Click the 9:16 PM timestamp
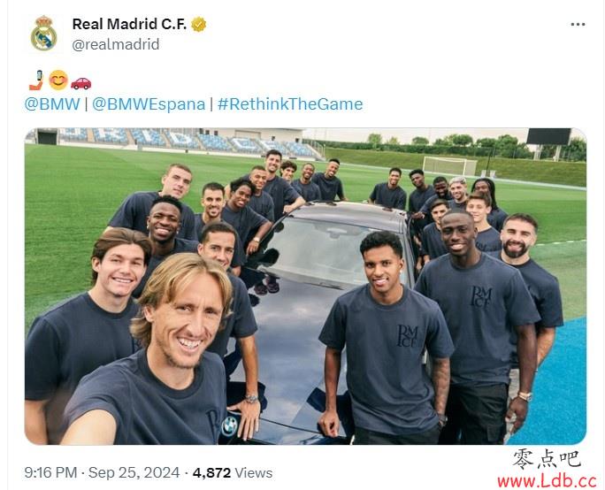This screenshot has height=490, width=605. [50, 472]
